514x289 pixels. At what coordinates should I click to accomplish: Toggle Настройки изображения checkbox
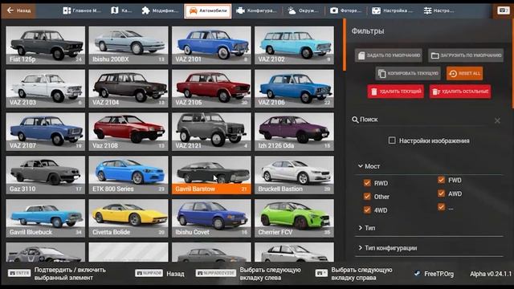pyautogui.click(x=392, y=140)
